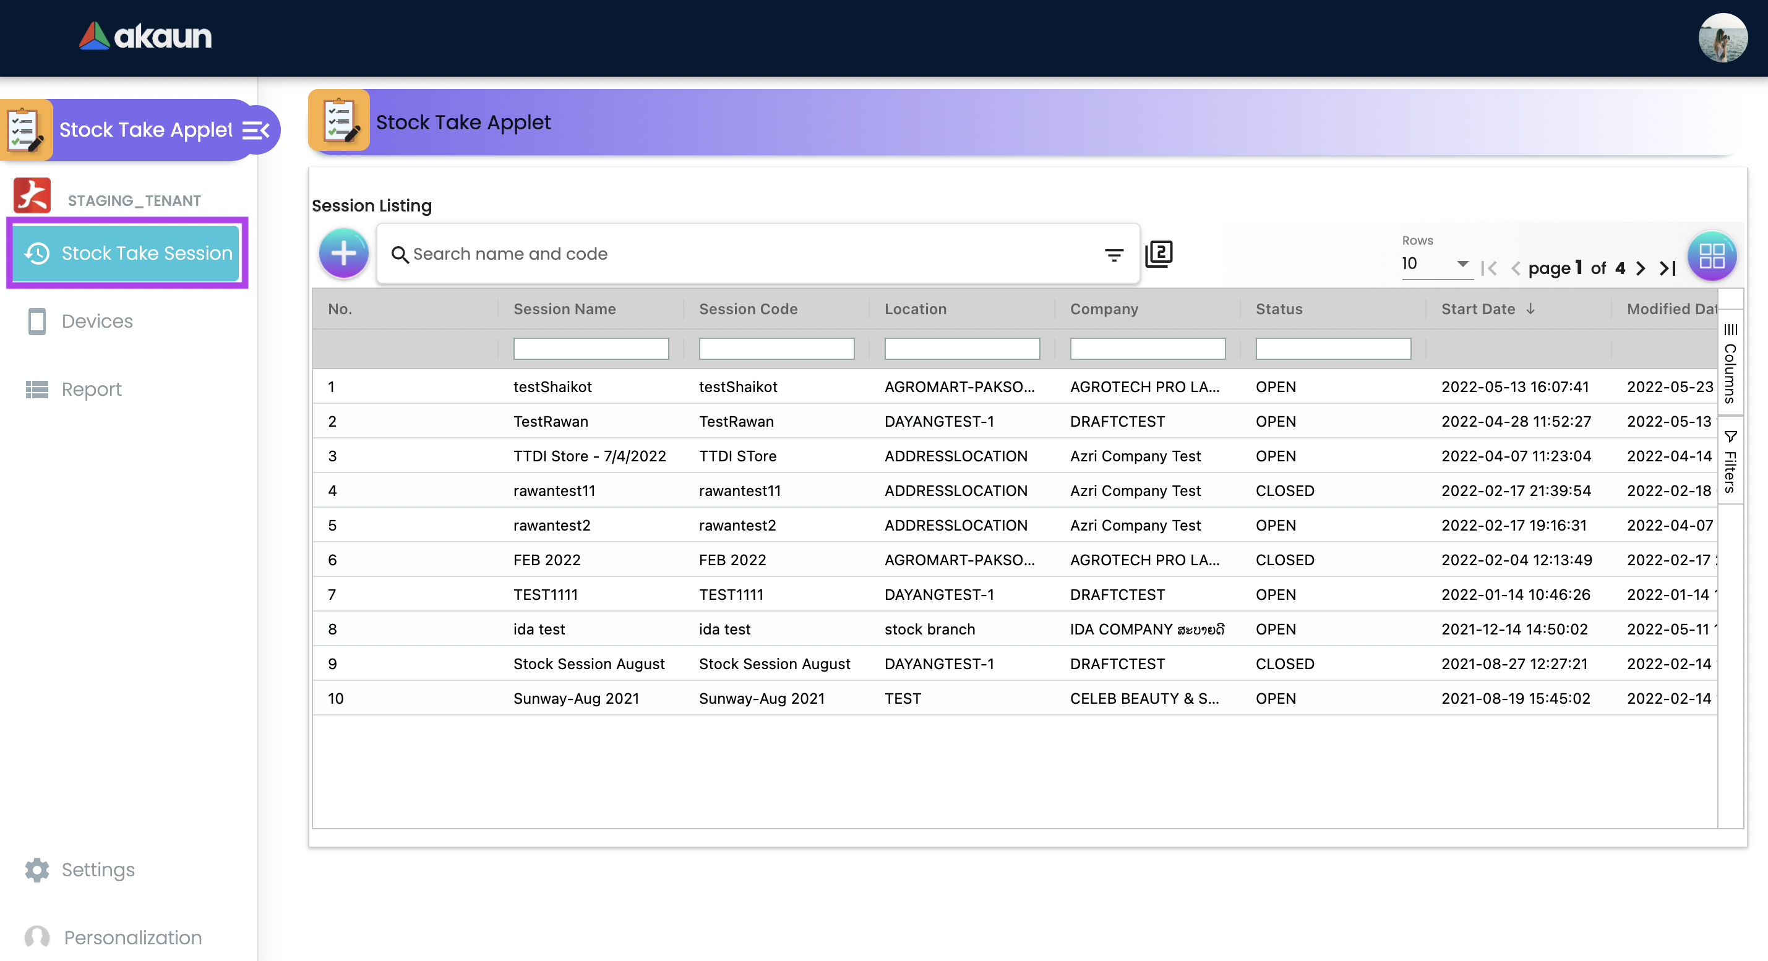
Task: Open Devices in the sidebar
Action: (x=97, y=321)
